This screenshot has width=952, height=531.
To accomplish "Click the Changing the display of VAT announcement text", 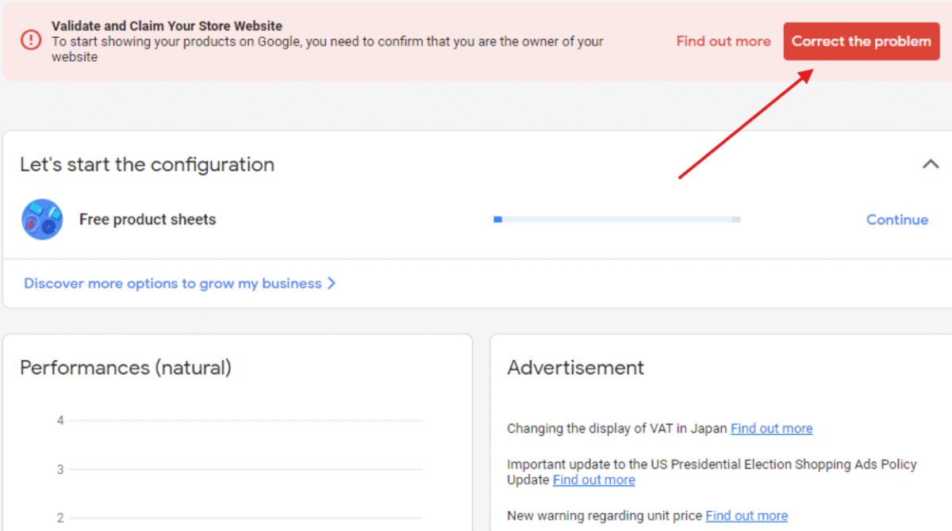I will 616,428.
